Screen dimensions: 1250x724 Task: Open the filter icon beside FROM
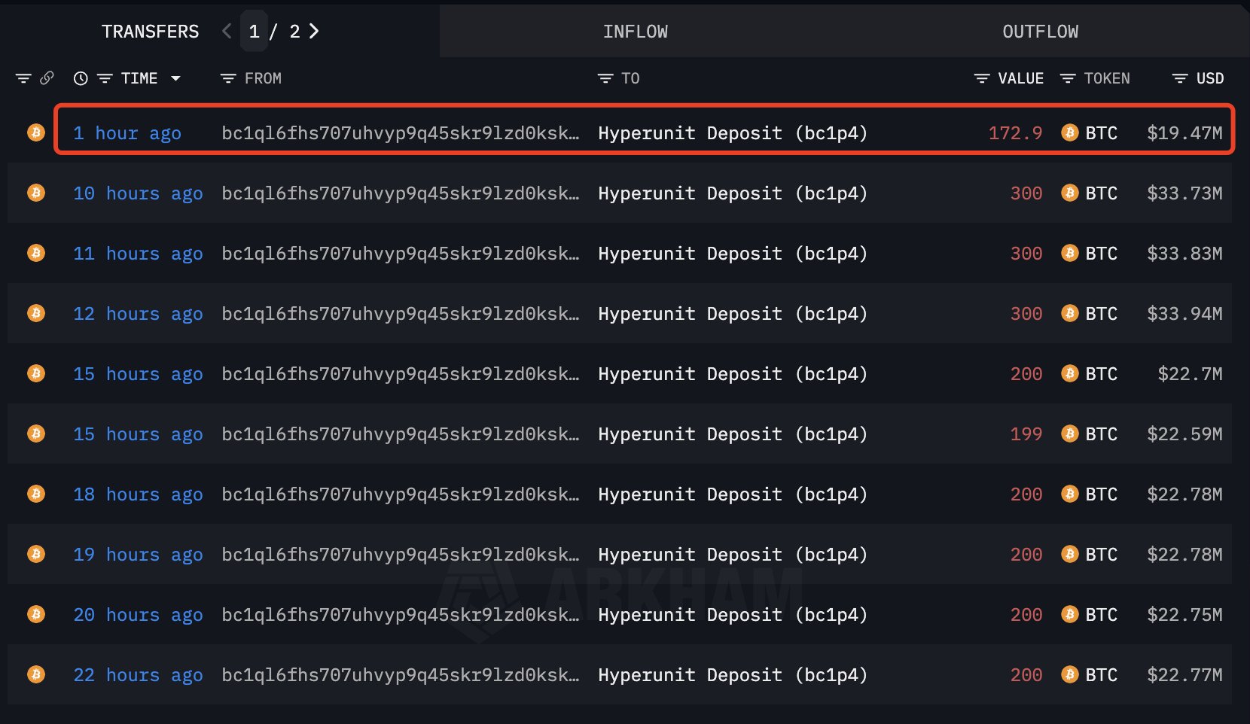(x=228, y=78)
